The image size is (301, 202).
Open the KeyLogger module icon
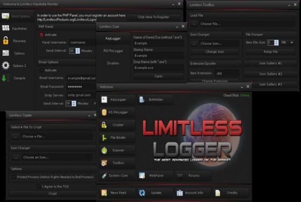tap(104, 99)
